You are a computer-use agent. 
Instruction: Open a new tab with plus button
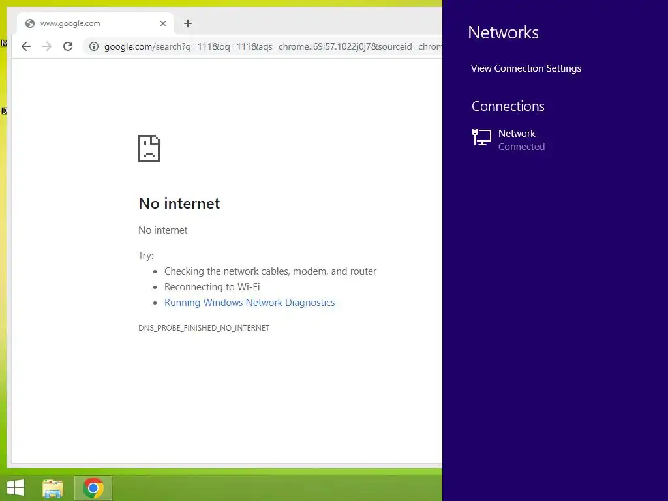point(188,23)
